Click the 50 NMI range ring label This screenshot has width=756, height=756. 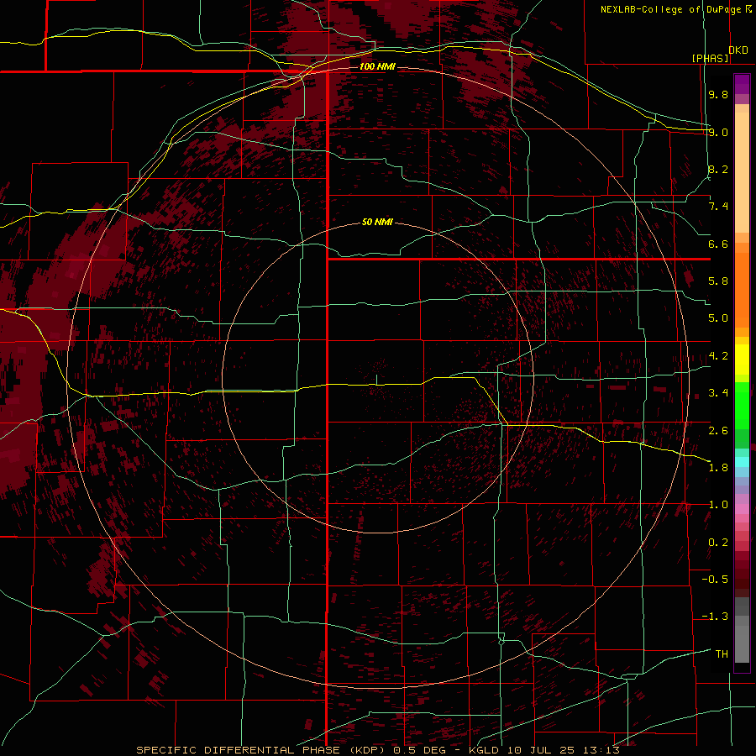point(377,222)
